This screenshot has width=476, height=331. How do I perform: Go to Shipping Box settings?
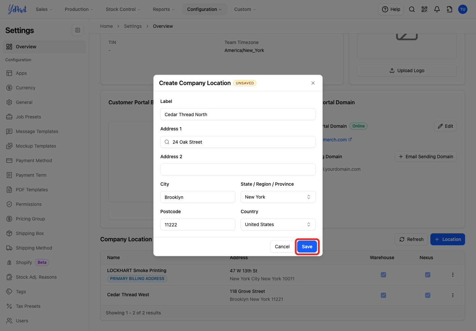(x=44, y=233)
